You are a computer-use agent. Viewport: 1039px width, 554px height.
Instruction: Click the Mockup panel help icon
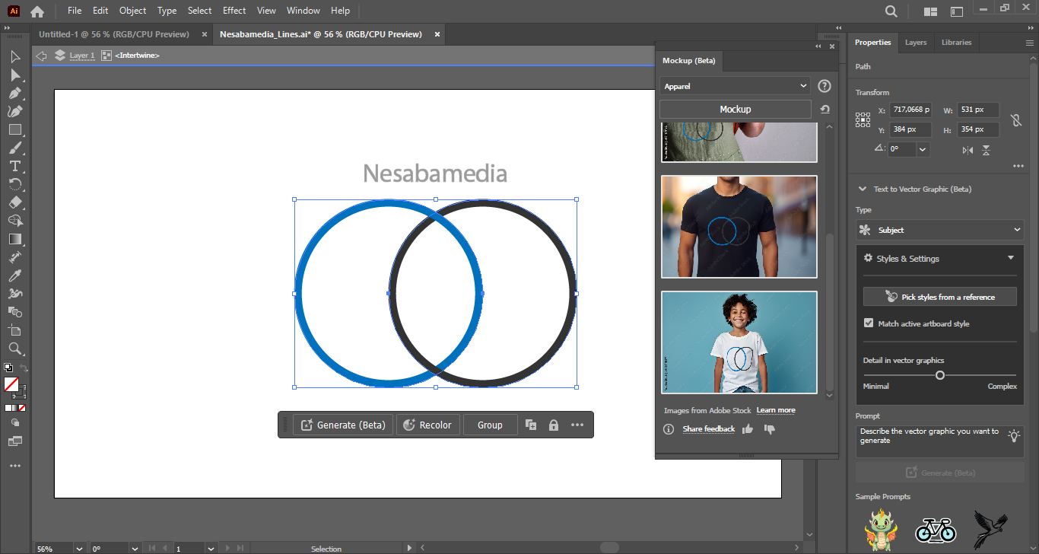coord(825,87)
